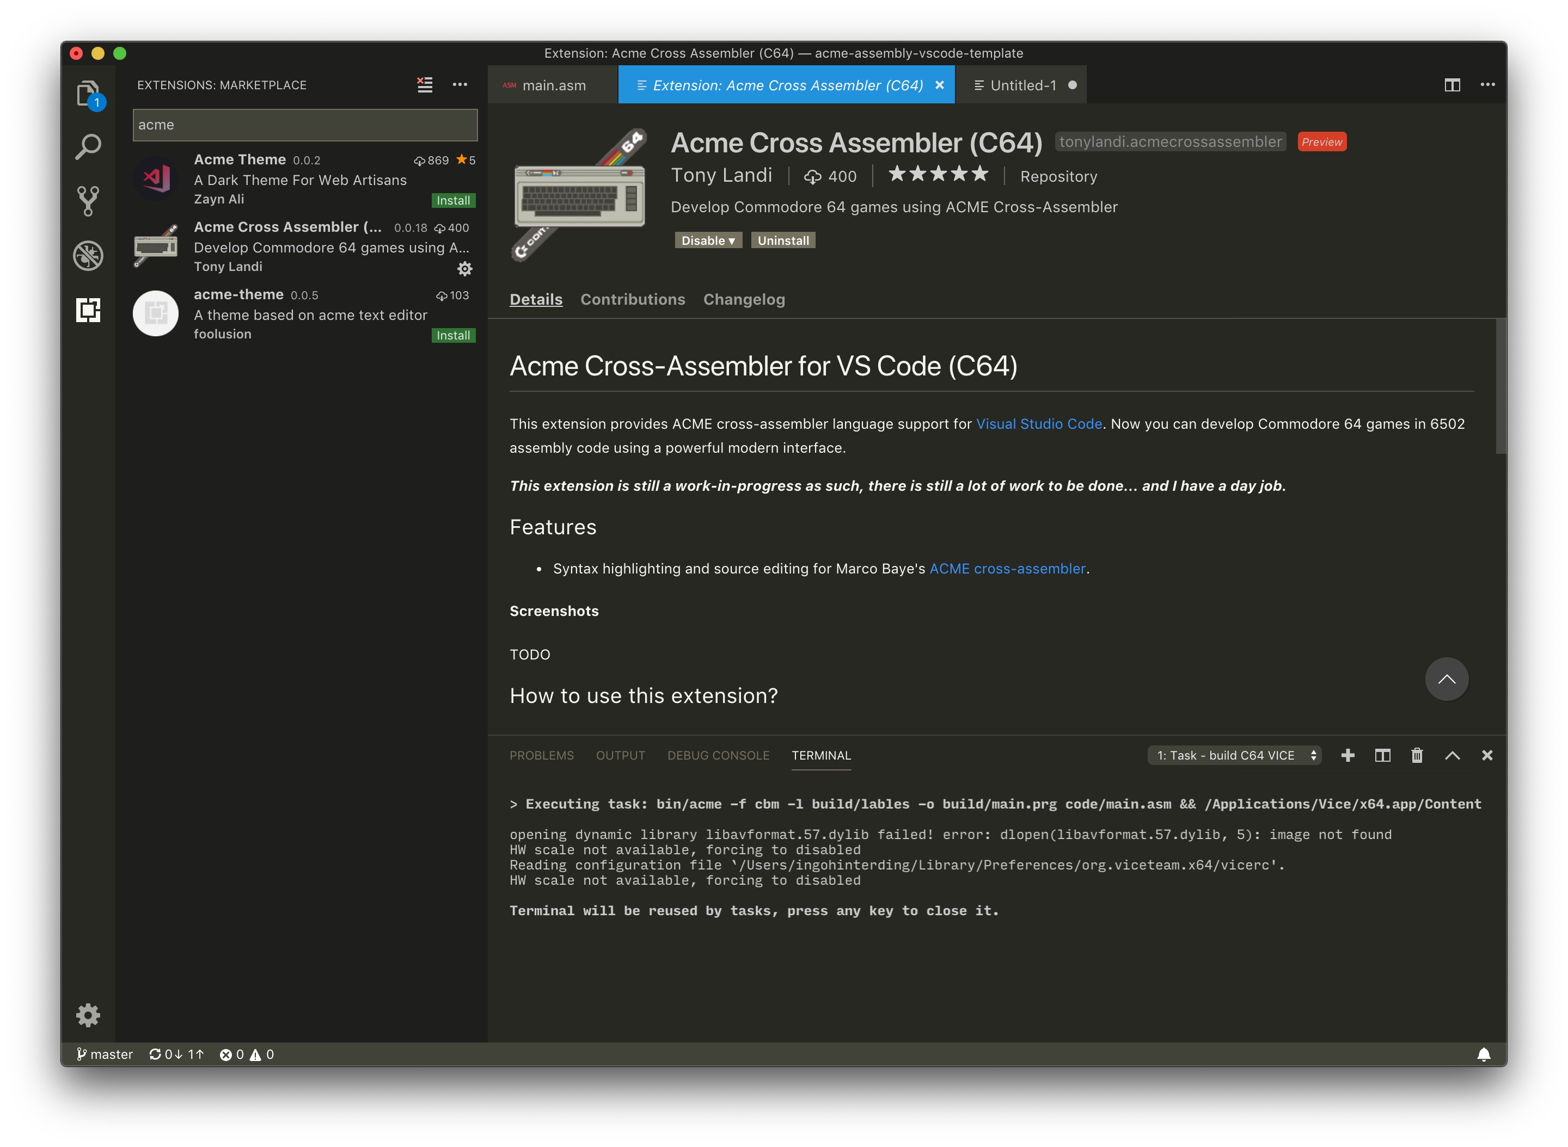
Task: Open the Explorer view in activity bar
Action: coord(88,94)
